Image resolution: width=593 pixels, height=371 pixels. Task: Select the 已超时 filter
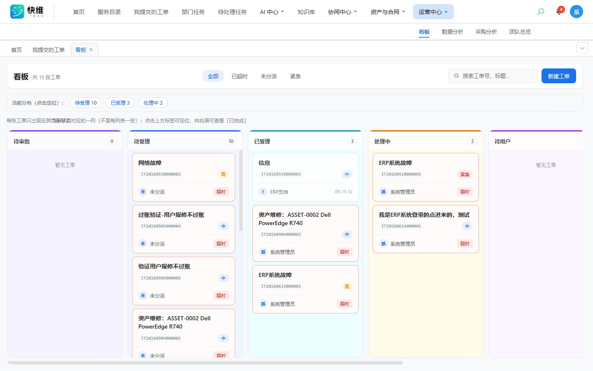[x=239, y=76]
